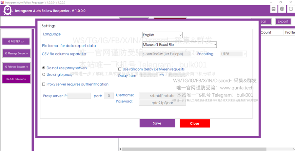This screenshot has width=295, height=151.
Task: Open the IG Auto Follower section
Action: click(x=16, y=79)
